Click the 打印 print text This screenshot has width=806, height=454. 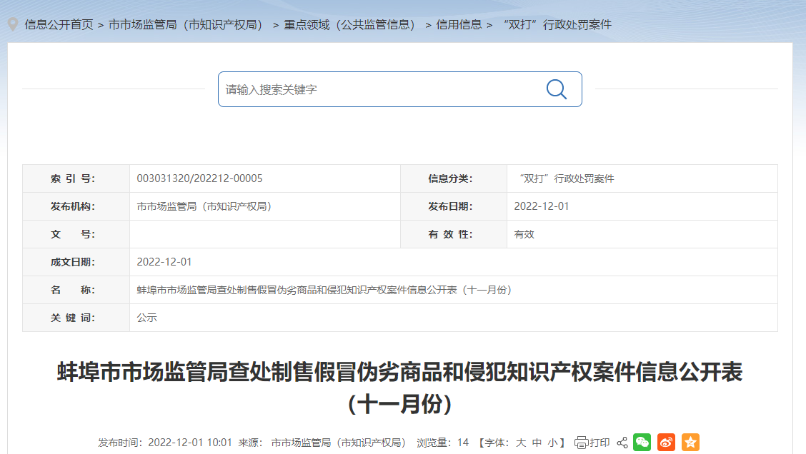point(599,443)
